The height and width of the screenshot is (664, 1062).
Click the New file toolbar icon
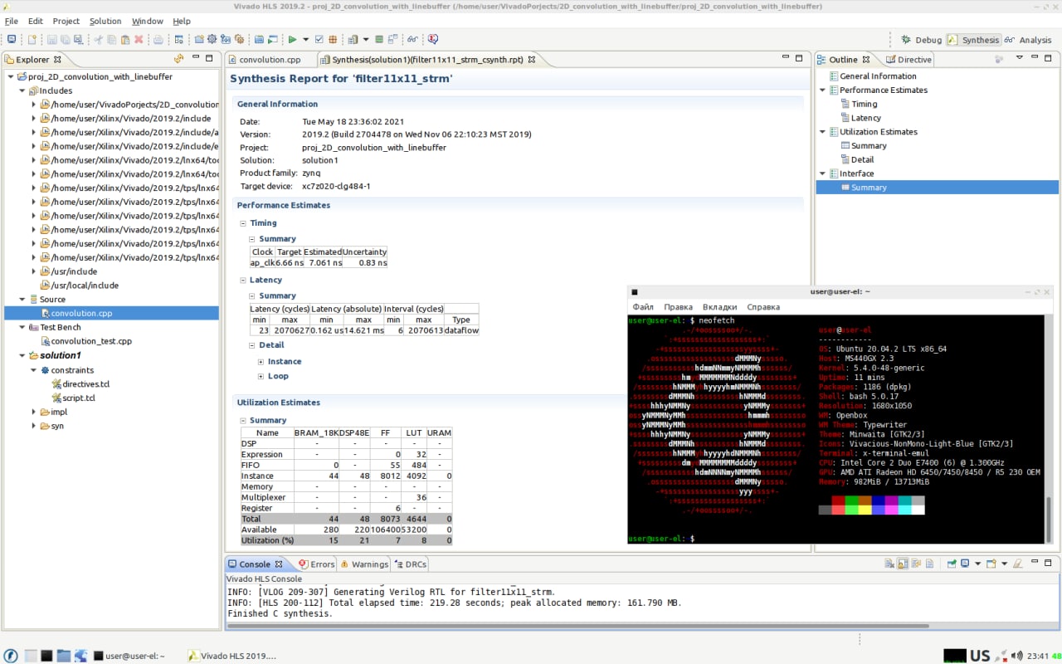coord(32,39)
